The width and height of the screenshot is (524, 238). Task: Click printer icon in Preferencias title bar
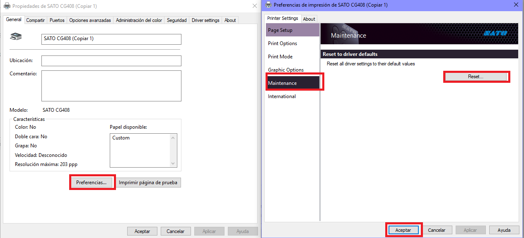(x=268, y=5)
